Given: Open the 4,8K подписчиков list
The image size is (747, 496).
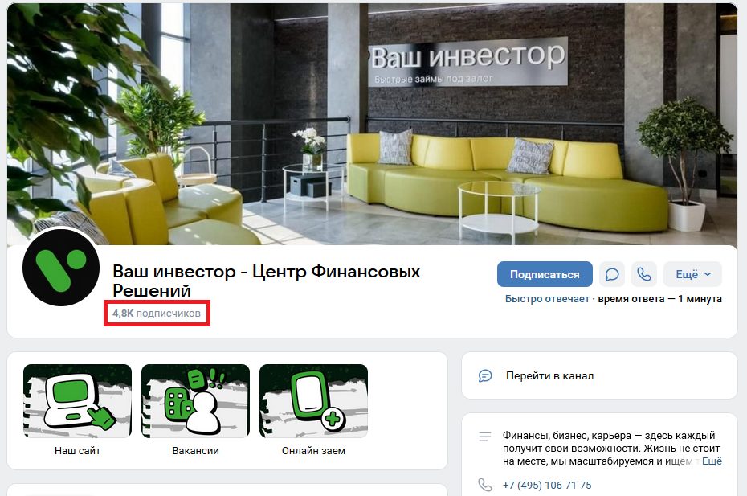Looking at the screenshot, I should tap(157, 314).
